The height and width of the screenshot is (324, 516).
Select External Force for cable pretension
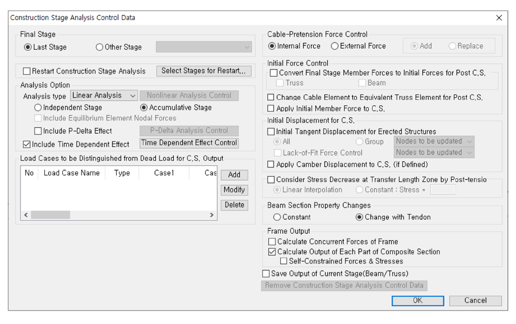(335, 46)
